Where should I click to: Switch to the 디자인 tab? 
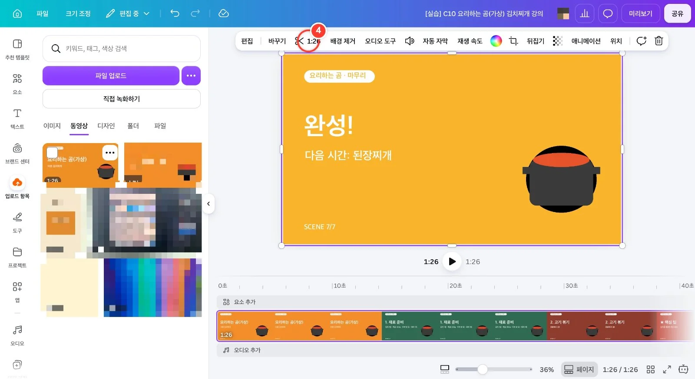pyautogui.click(x=106, y=126)
